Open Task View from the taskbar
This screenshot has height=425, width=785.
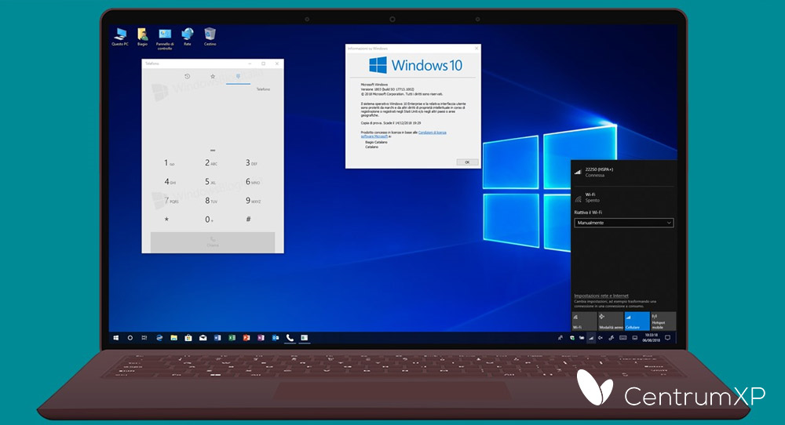pyautogui.click(x=144, y=338)
